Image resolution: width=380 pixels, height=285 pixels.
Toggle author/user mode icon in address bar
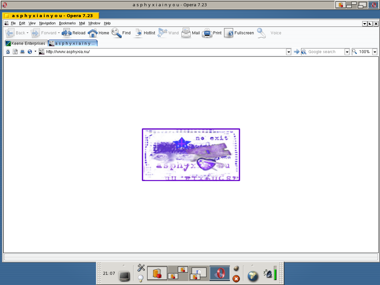pos(8,51)
